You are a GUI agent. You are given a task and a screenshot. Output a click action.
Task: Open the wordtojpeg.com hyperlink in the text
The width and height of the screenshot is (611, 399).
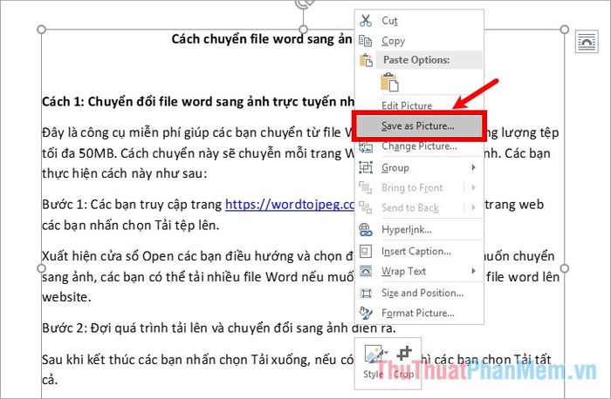pyautogui.click(x=290, y=206)
